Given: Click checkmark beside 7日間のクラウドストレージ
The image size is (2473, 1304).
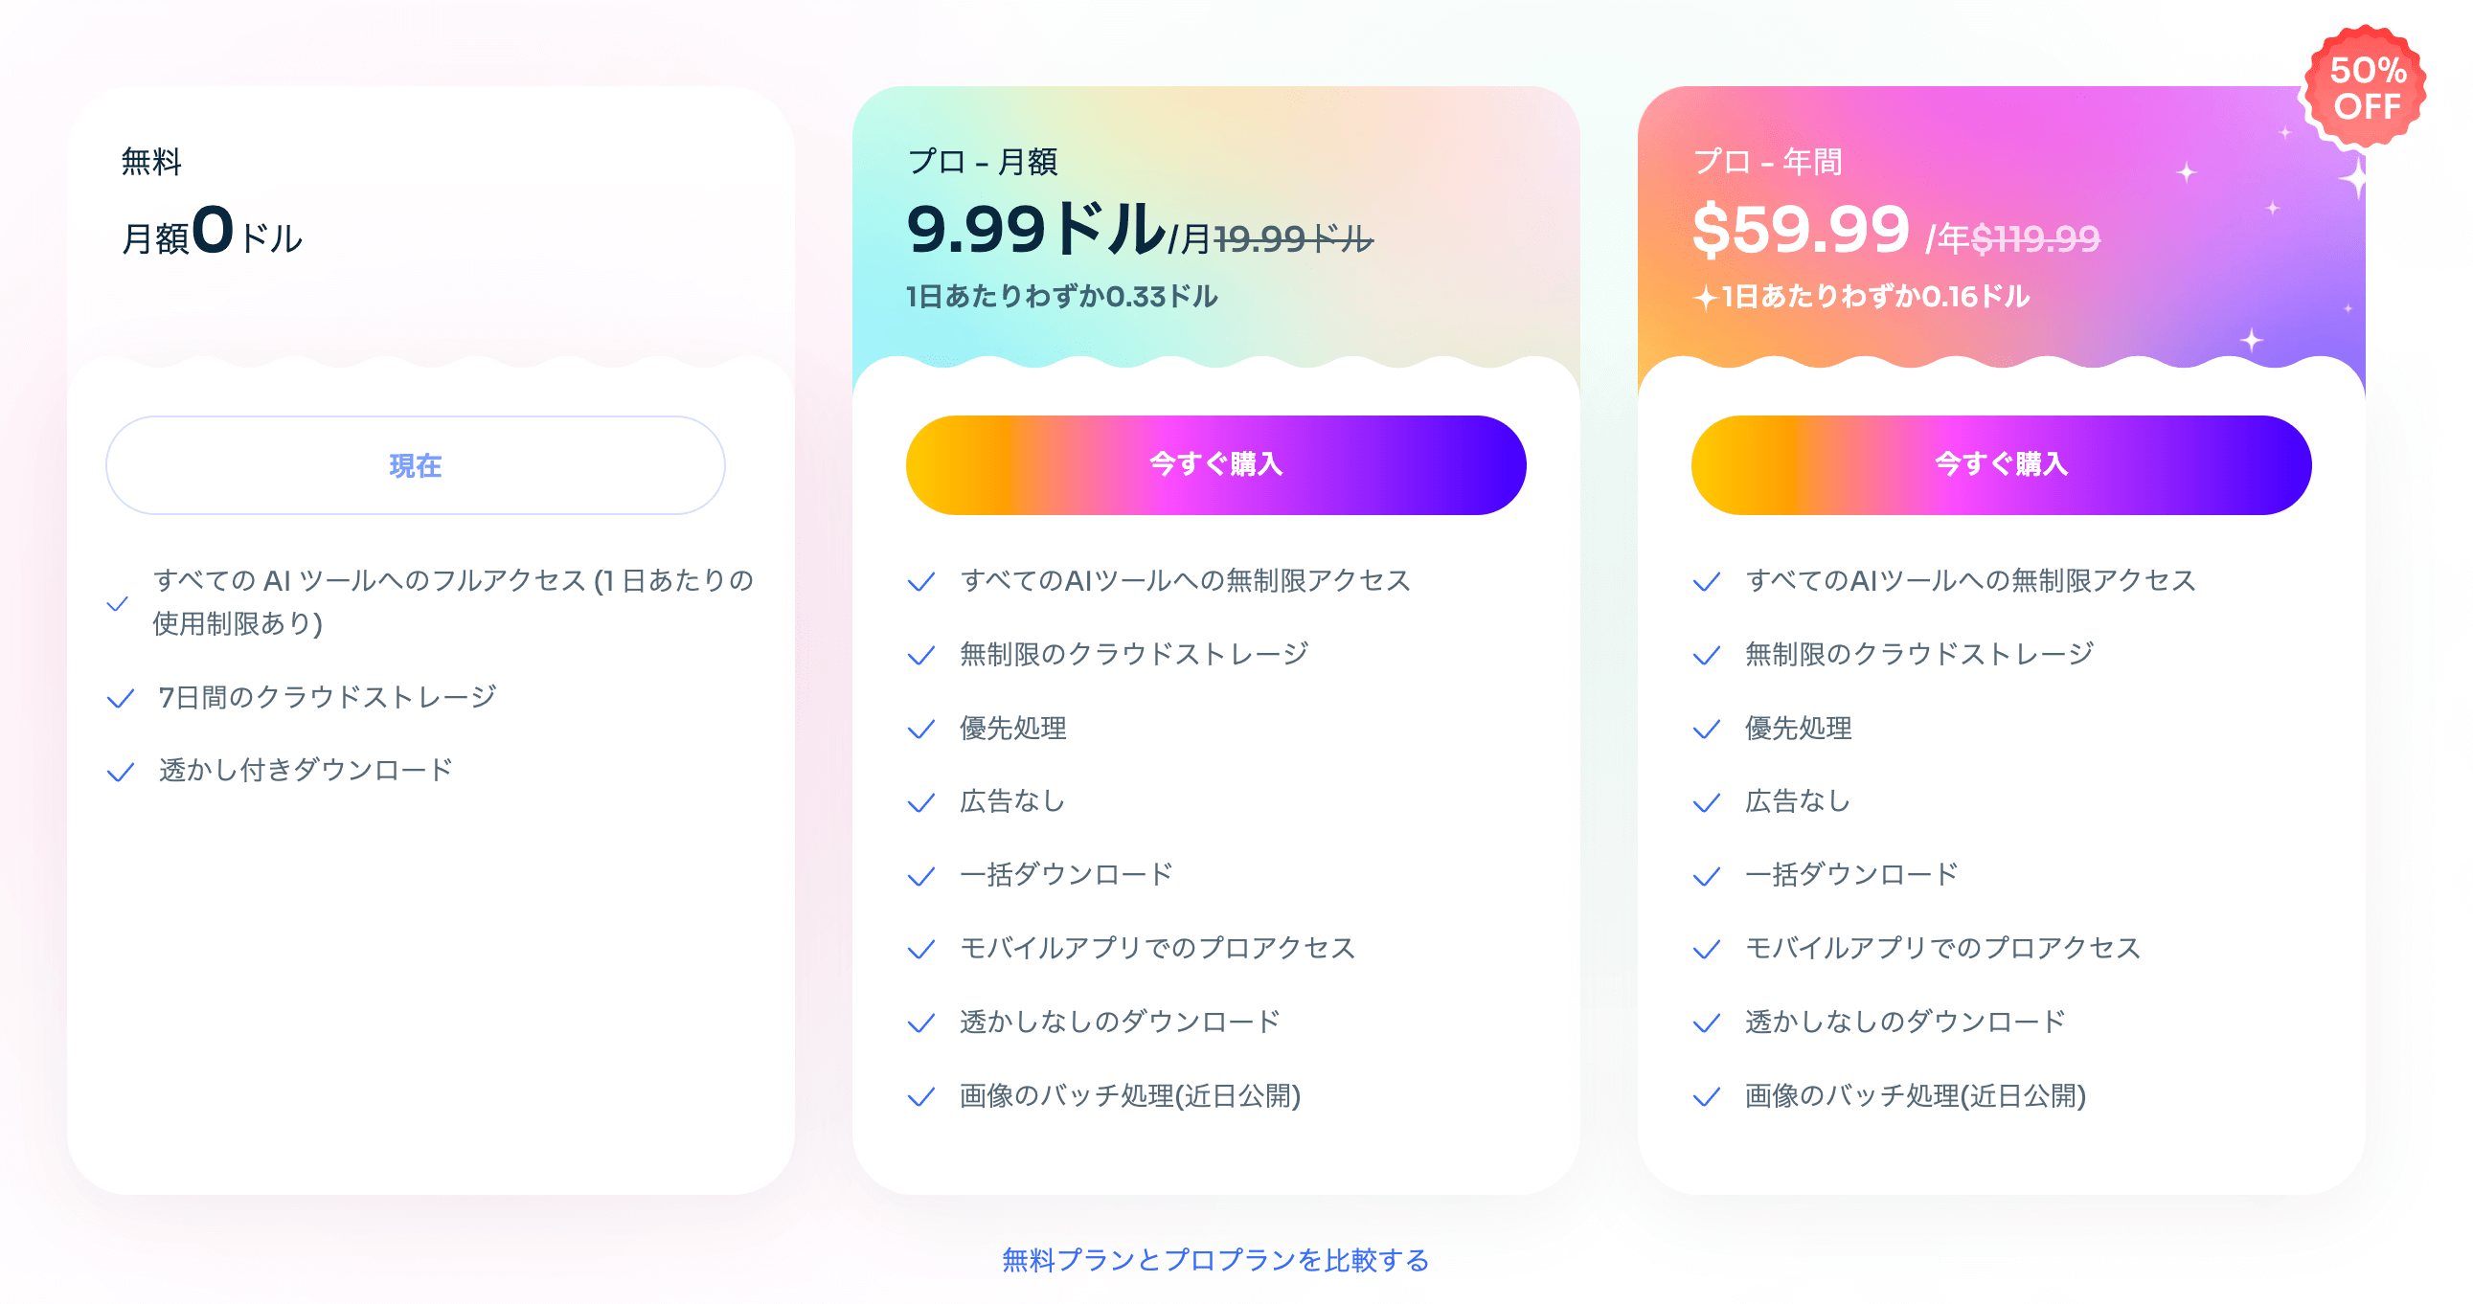Looking at the screenshot, I should [120, 699].
